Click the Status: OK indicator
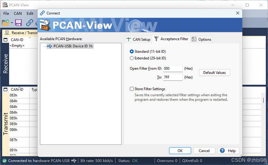The height and width of the screenshot is (165, 268). 128,161
